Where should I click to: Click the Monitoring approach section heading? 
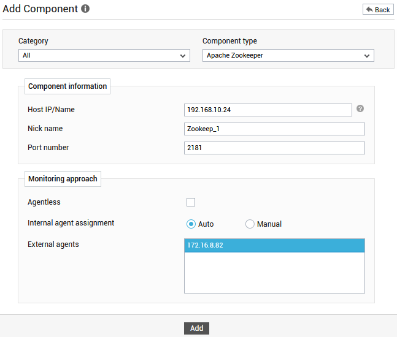(x=63, y=179)
